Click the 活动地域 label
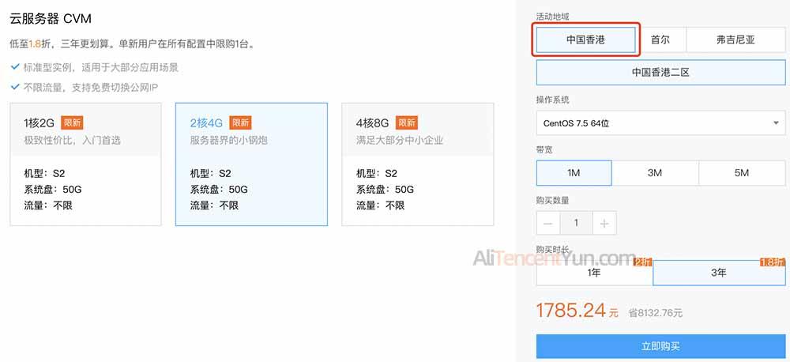 pyautogui.click(x=553, y=17)
